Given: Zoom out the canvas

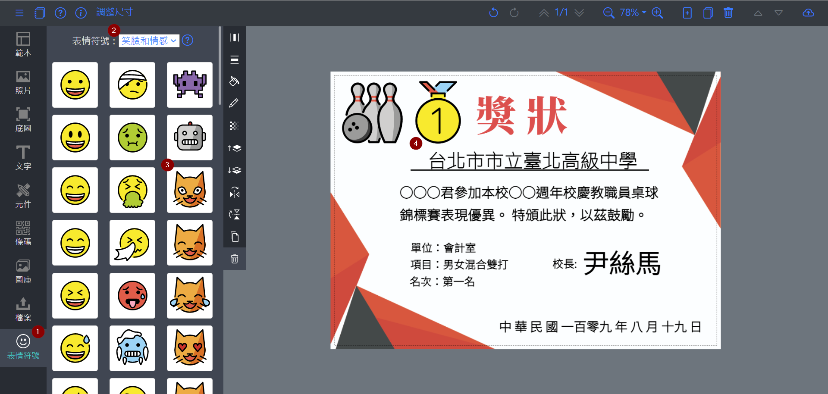Looking at the screenshot, I should click(x=608, y=13).
